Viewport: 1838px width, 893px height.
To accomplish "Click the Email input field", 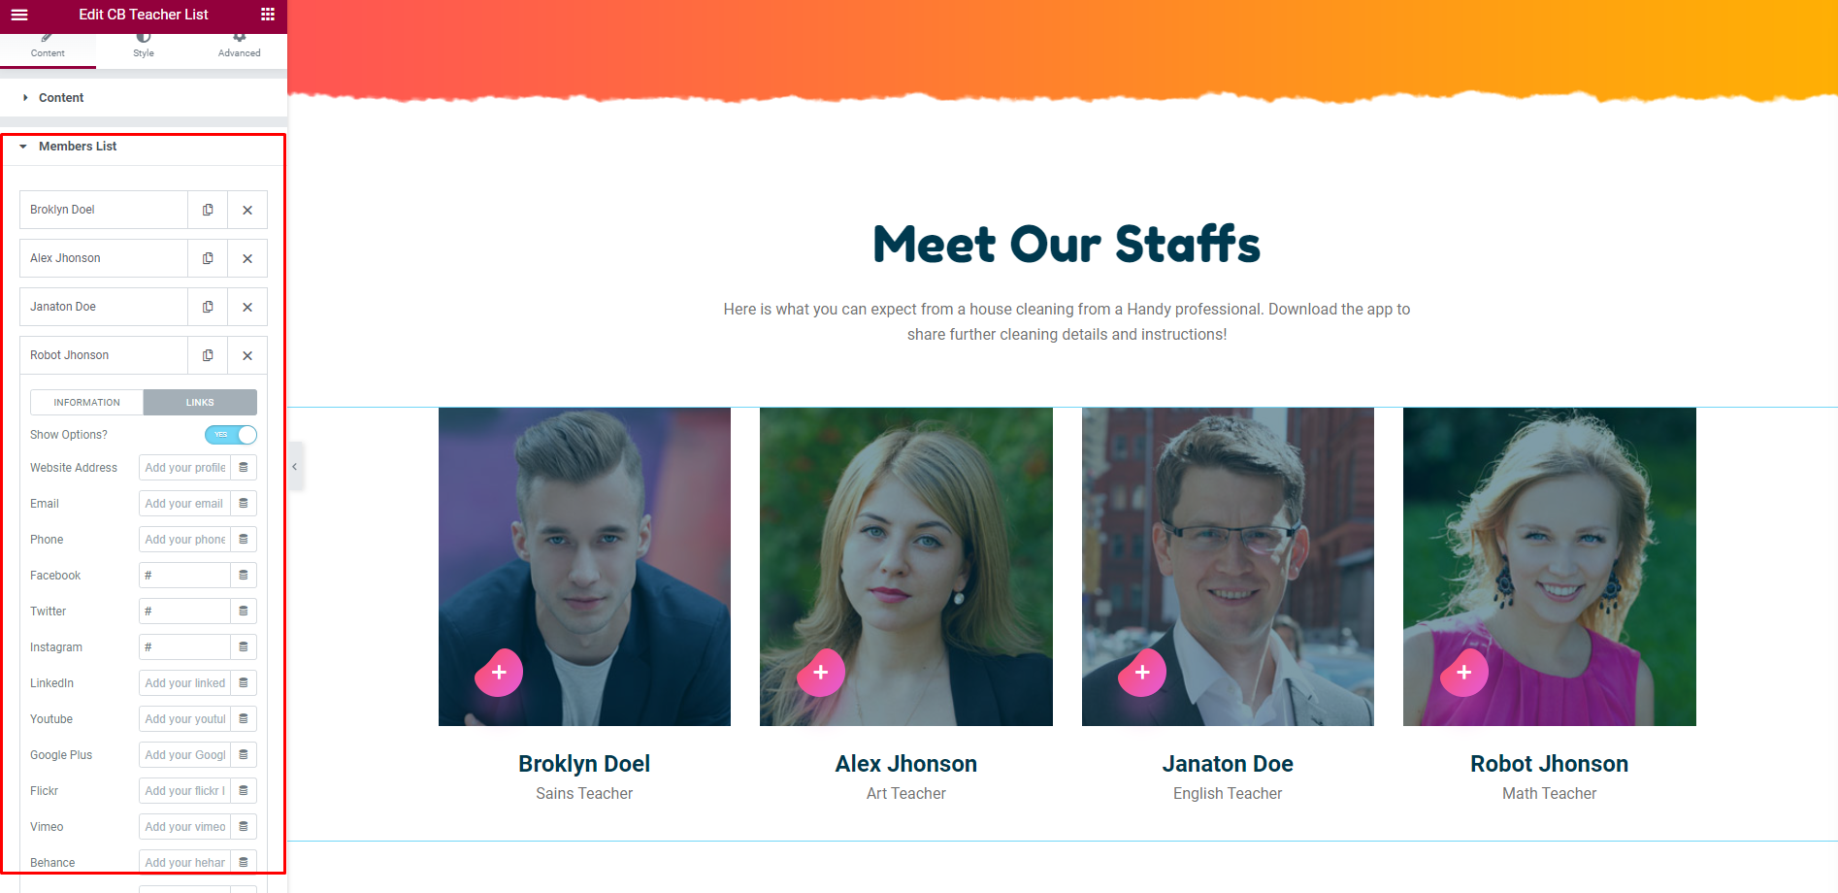I will pos(184,504).
